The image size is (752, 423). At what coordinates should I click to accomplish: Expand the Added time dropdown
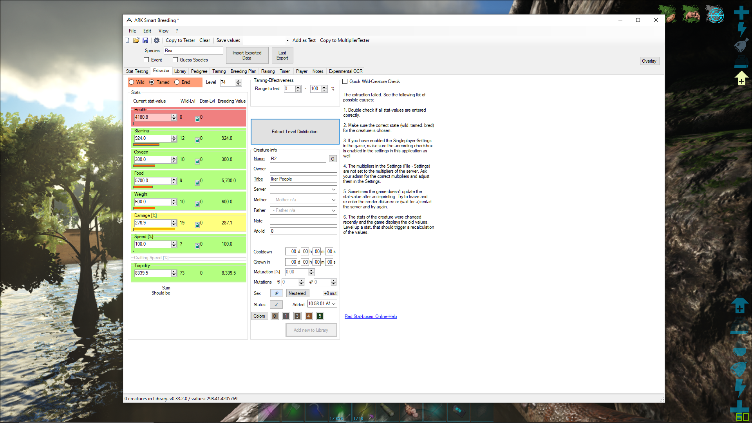pos(334,304)
